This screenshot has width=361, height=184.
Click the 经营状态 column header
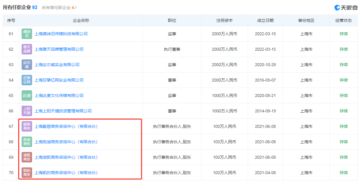pos(344,20)
